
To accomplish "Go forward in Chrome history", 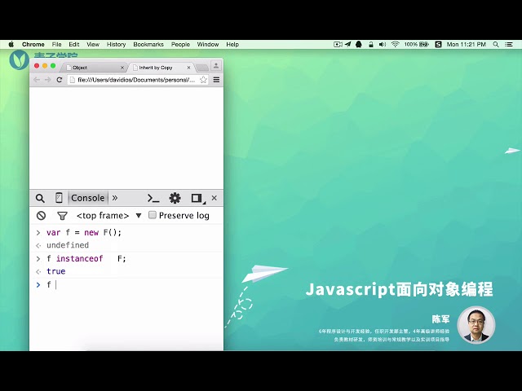I will coord(48,80).
